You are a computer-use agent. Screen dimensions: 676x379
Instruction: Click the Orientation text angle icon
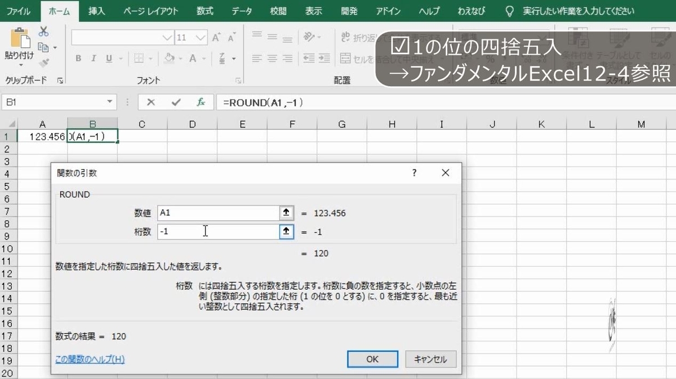[309, 37]
